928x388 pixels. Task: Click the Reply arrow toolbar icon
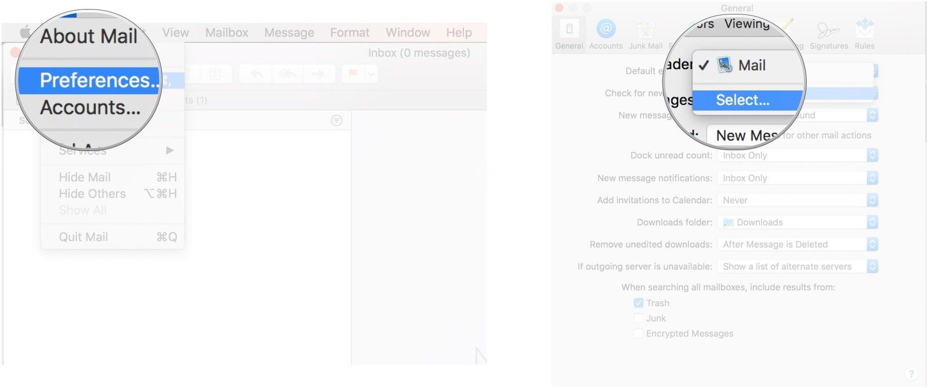click(256, 74)
